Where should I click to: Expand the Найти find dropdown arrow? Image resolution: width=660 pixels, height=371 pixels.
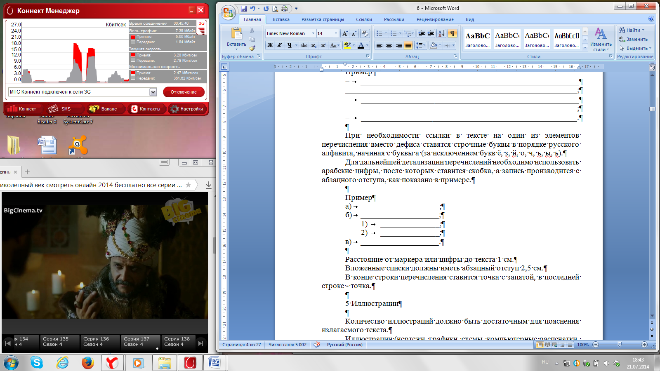tap(643, 30)
